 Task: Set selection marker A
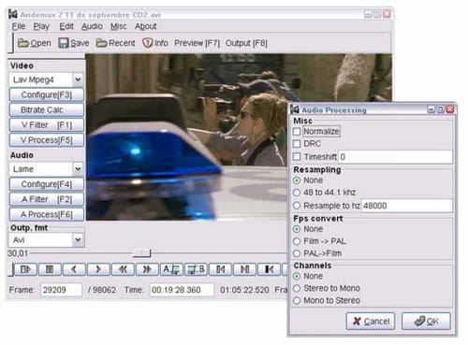click(171, 269)
